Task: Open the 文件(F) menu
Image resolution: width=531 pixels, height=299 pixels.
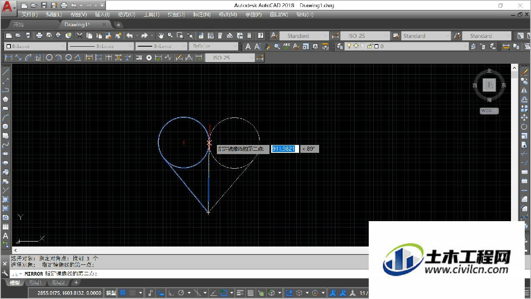Action: [29, 14]
